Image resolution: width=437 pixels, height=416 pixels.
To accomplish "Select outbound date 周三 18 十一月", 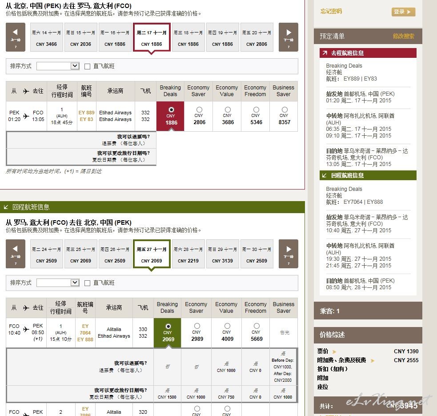I will [188, 37].
